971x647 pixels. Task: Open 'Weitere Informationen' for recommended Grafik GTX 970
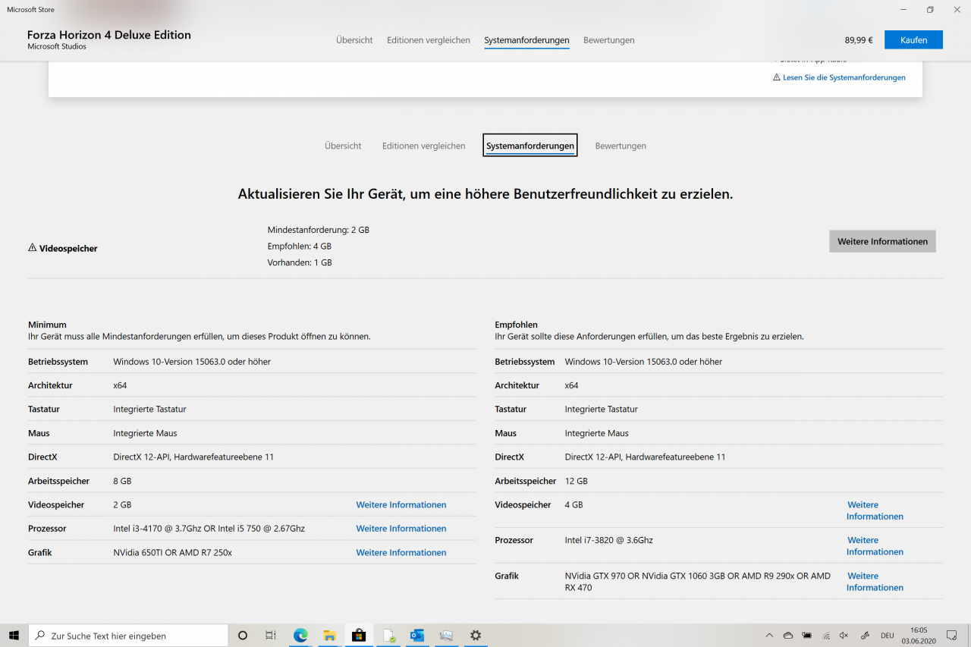(x=875, y=582)
